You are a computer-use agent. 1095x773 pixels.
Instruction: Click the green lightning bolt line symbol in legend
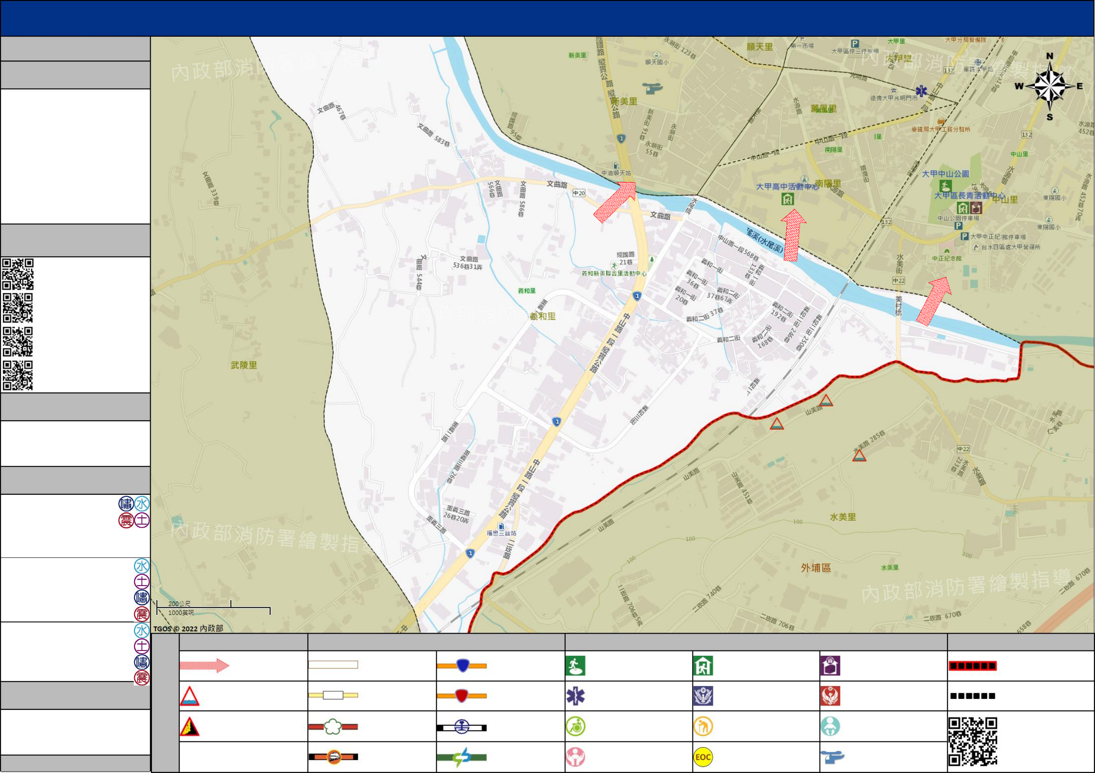click(462, 757)
